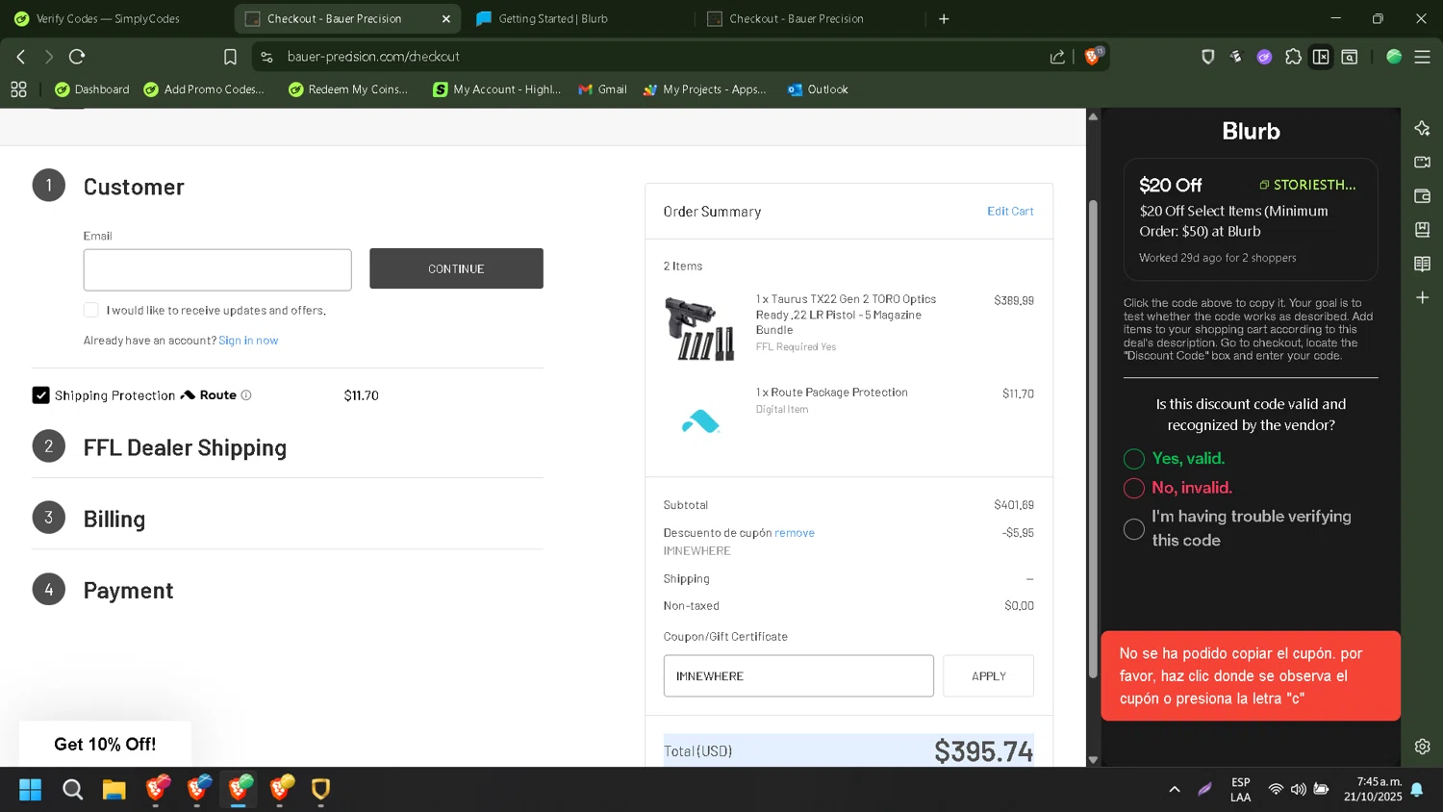Expand Payment step heading
Screen dimensions: 1443x812
tap(128, 590)
